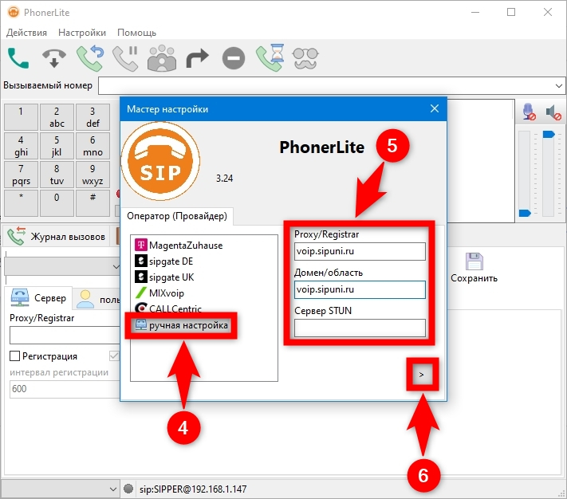Expand the Вызываемый номер dropdown
This screenshot has height=499, width=567.
click(x=559, y=86)
